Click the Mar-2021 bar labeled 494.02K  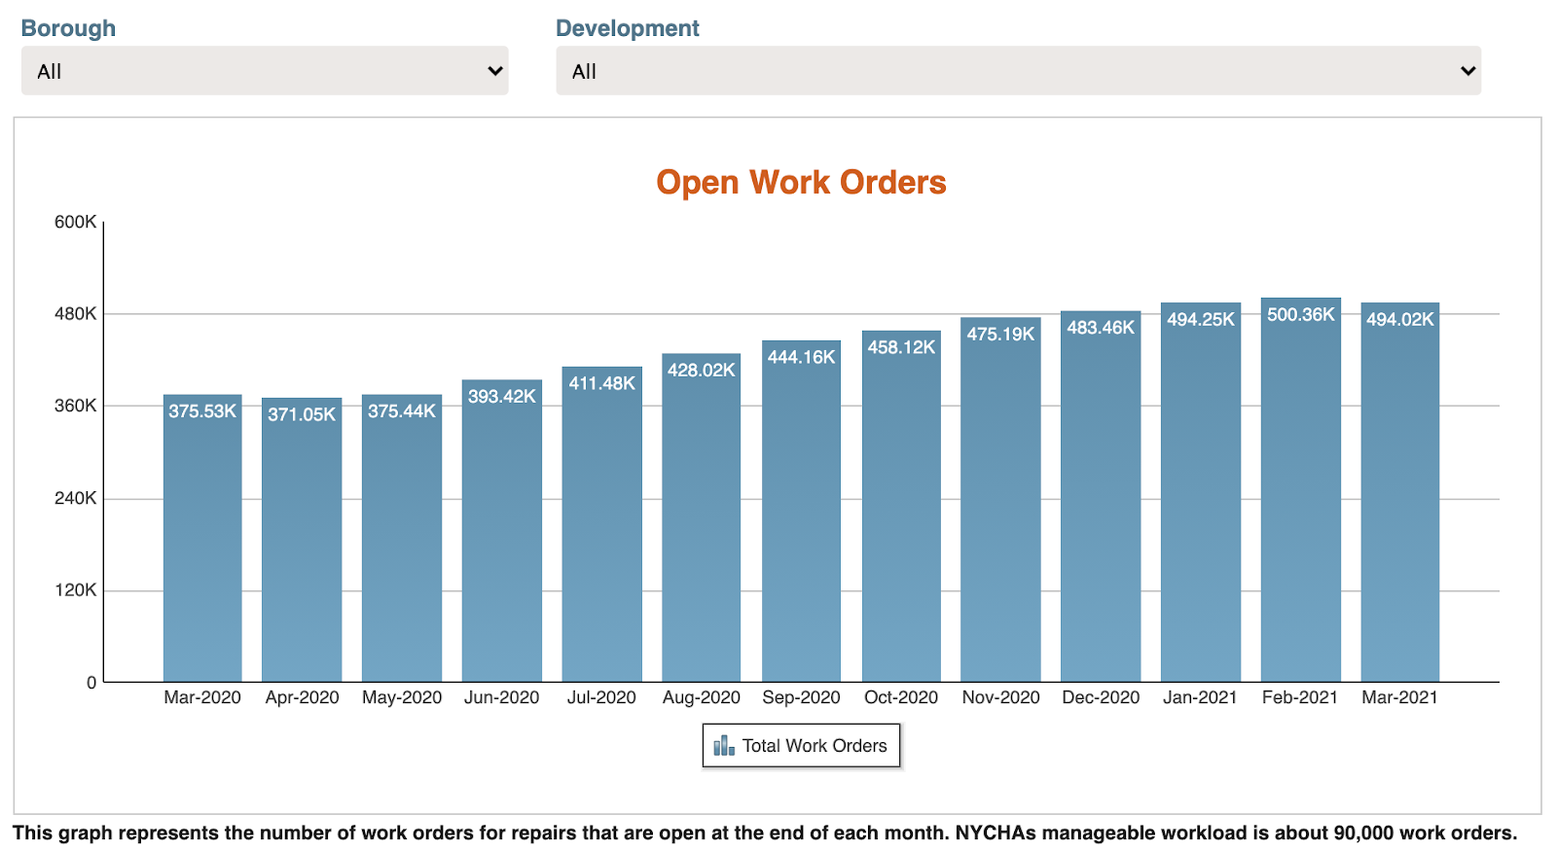pos(1400,492)
